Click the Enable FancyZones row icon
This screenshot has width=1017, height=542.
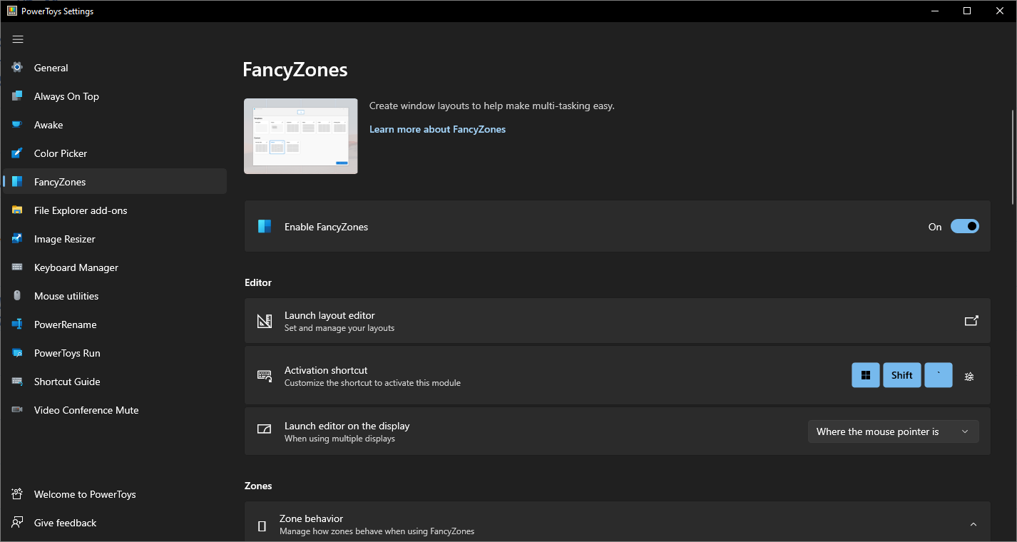pos(265,227)
